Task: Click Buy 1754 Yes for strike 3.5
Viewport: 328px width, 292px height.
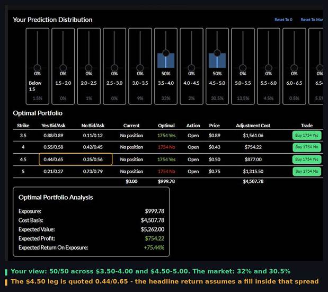Action: (307, 135)
